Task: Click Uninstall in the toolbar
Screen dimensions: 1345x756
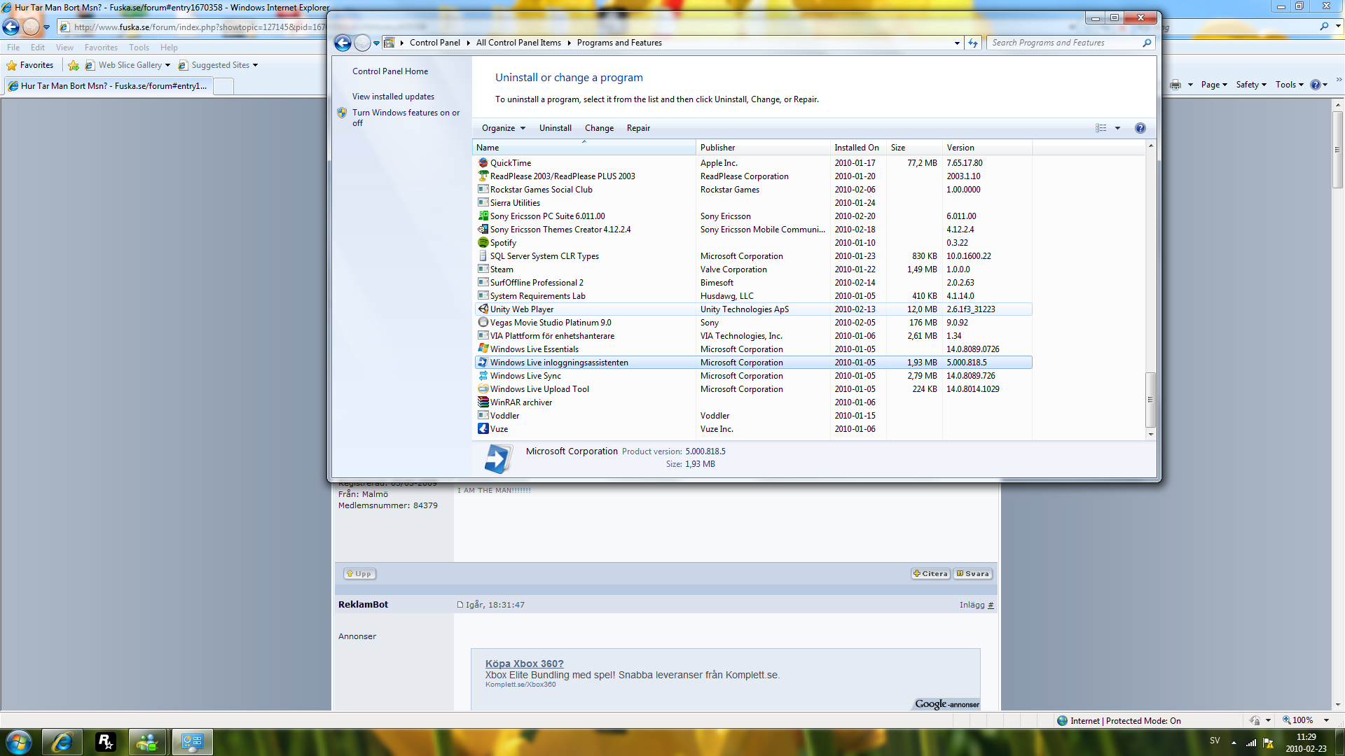Action: pos(556,128)
